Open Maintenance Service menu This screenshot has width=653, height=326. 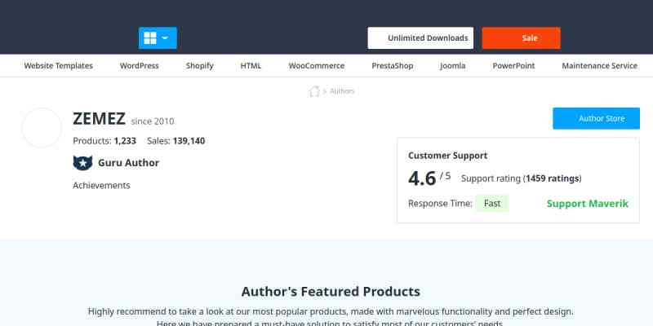point(600,66)
